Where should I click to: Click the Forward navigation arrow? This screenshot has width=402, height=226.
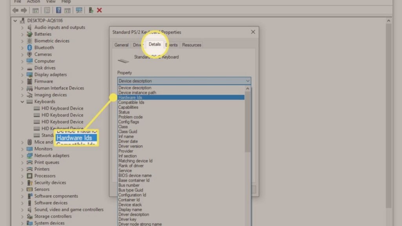[24, 10]
